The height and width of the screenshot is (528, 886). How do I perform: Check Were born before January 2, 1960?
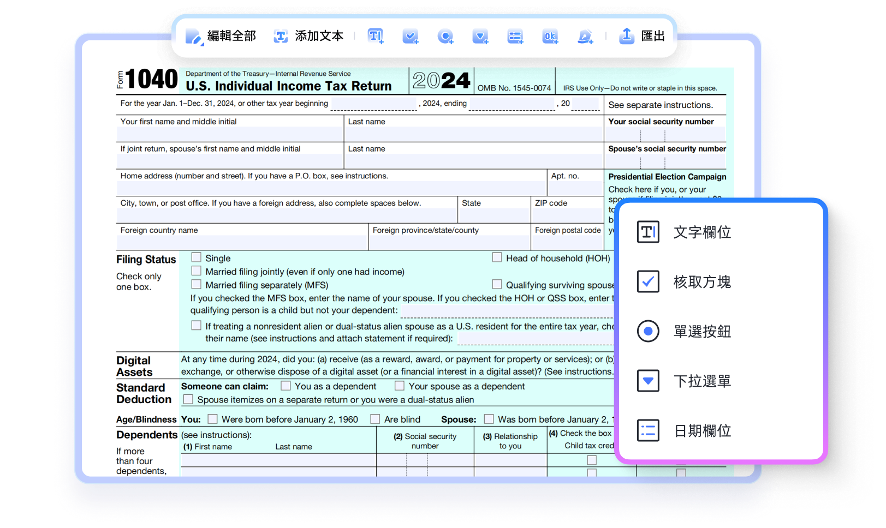(213, 419)
